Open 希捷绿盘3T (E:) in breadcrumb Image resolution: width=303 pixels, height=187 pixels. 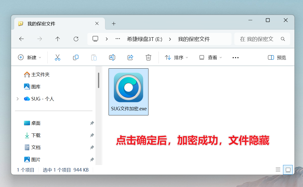[x=144, y=39]
